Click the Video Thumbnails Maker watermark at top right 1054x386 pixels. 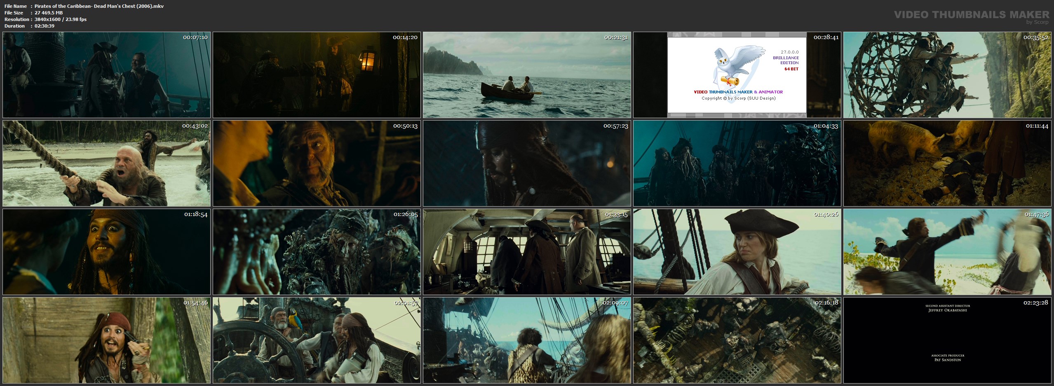(971, 16)
